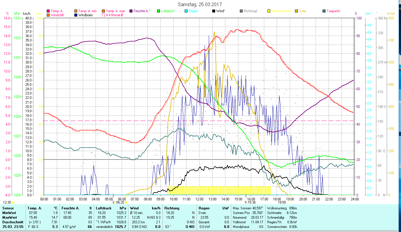Viewport: 401px width, 232px height.
Task: Click the Richtung* gray legend square
Action: pyautogui.click(x=241, y=11)
